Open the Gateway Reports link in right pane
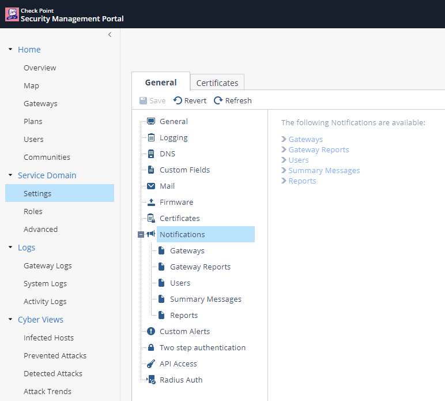 coord(318,150)
